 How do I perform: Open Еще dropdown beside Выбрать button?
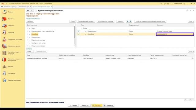(73, 21)
